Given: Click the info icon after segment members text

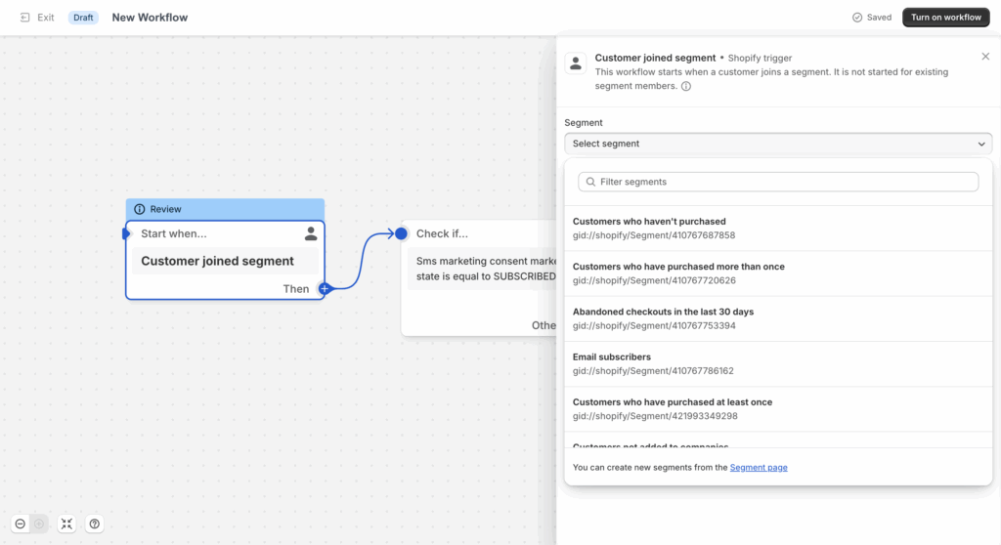Looking at the screenshot, I should 685,86.
